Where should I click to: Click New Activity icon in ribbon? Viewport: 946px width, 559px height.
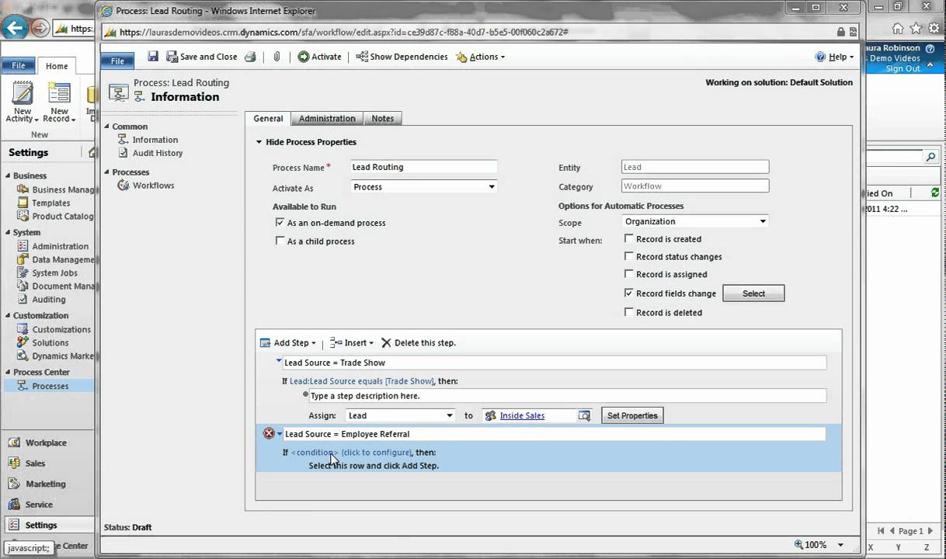click(23, 102)
